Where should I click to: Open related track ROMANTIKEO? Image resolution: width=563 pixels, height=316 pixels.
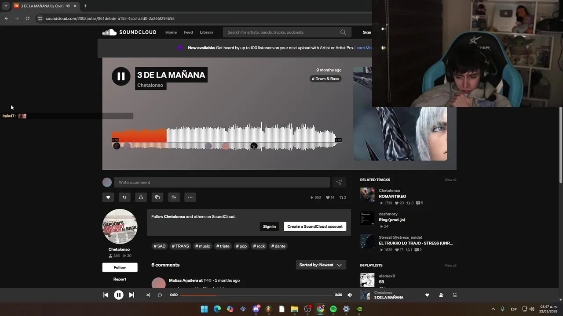pos(392,196)
